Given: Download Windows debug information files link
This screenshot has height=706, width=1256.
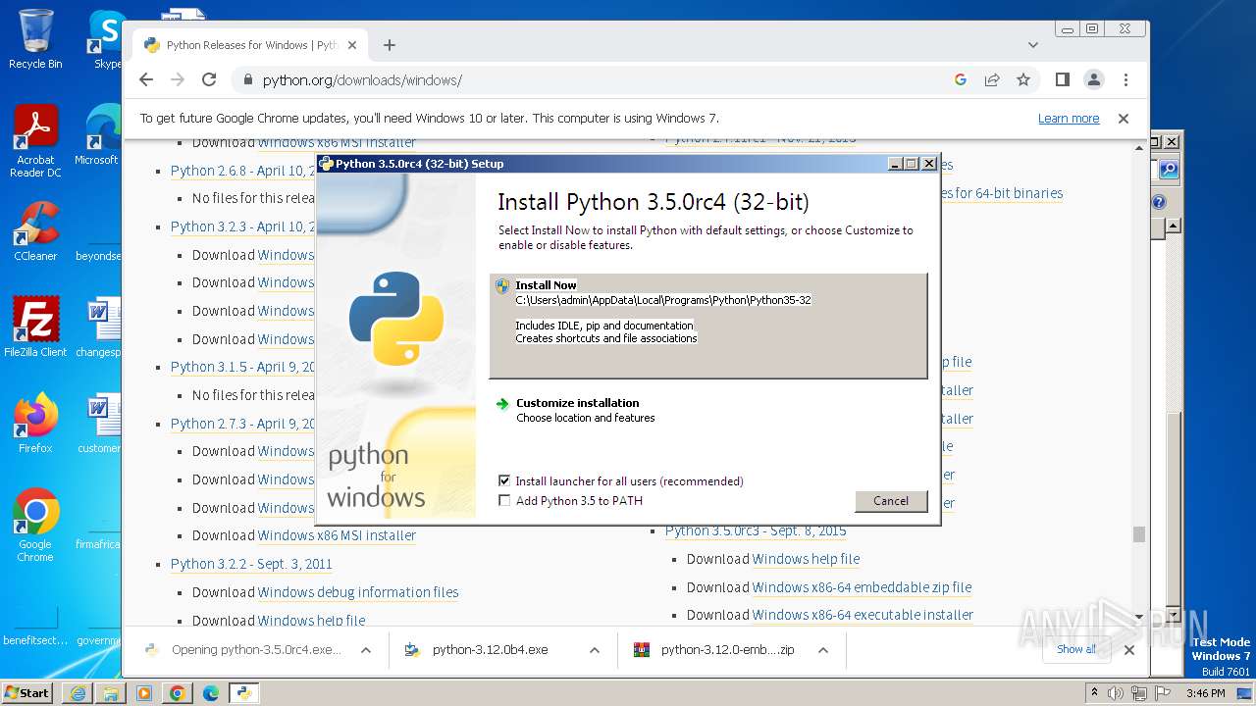Looking at the screenshot, I should [x=358, y=592].
